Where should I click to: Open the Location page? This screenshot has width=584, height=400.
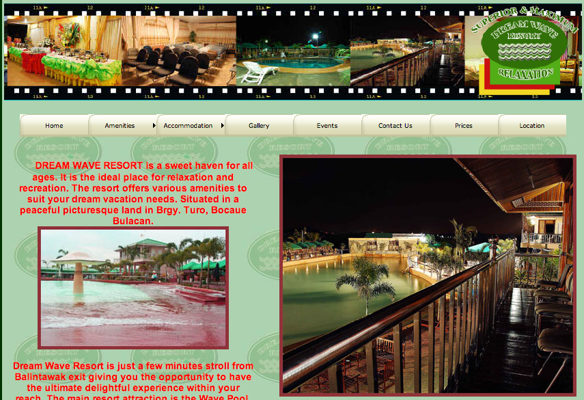click(x=532, y=126)
